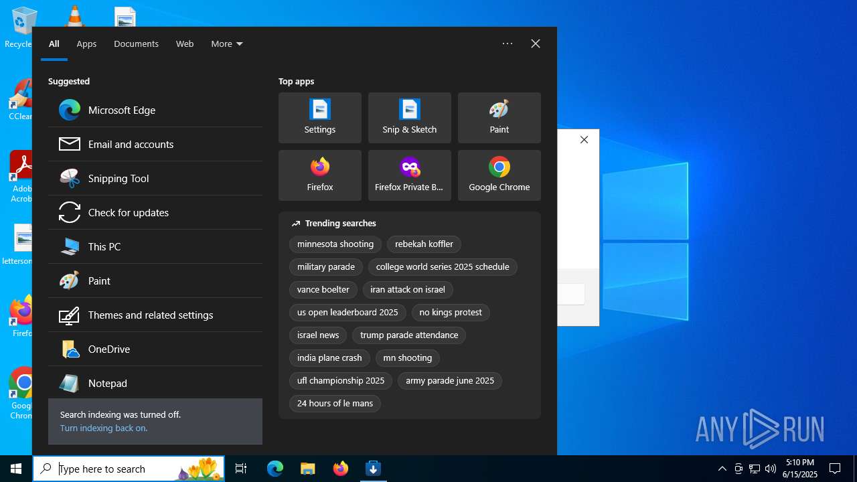Open network icon in system tray
The width and height of the screenshot is (857, 482).
(755, 469)
